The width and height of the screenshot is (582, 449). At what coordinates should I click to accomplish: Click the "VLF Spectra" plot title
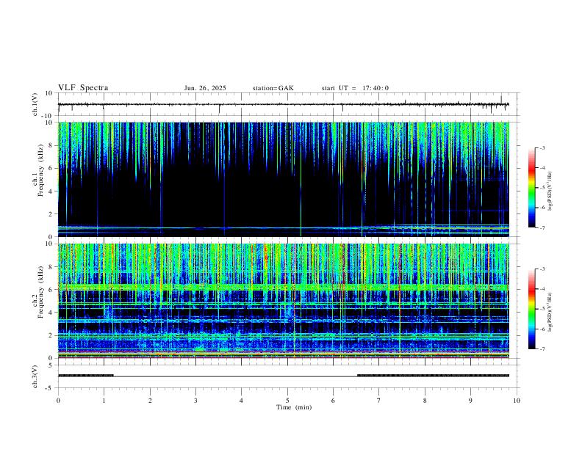click(x=83, y=88)
